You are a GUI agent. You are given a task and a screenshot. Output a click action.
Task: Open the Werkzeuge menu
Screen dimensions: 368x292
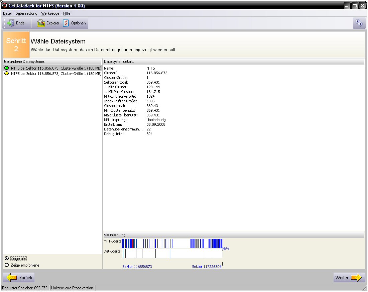pyautogui.click(x=50, y=13)
